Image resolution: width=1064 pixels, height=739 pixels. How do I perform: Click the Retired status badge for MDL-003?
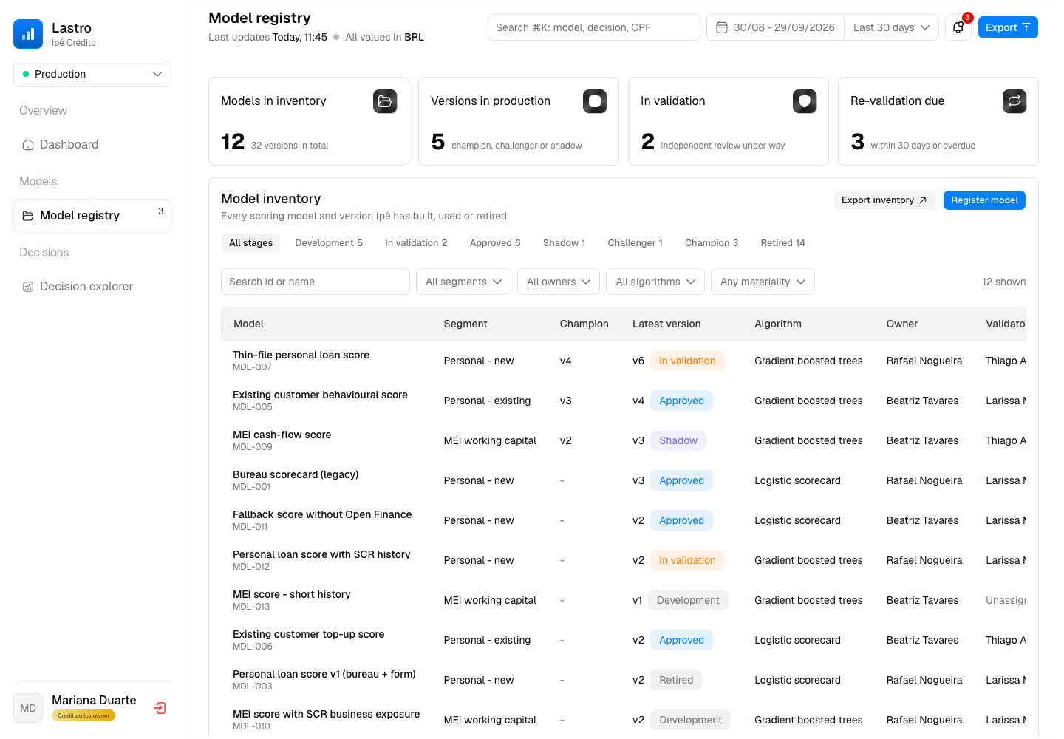(676, 680)
